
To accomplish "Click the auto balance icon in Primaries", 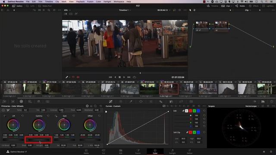I will click(3, 110).
